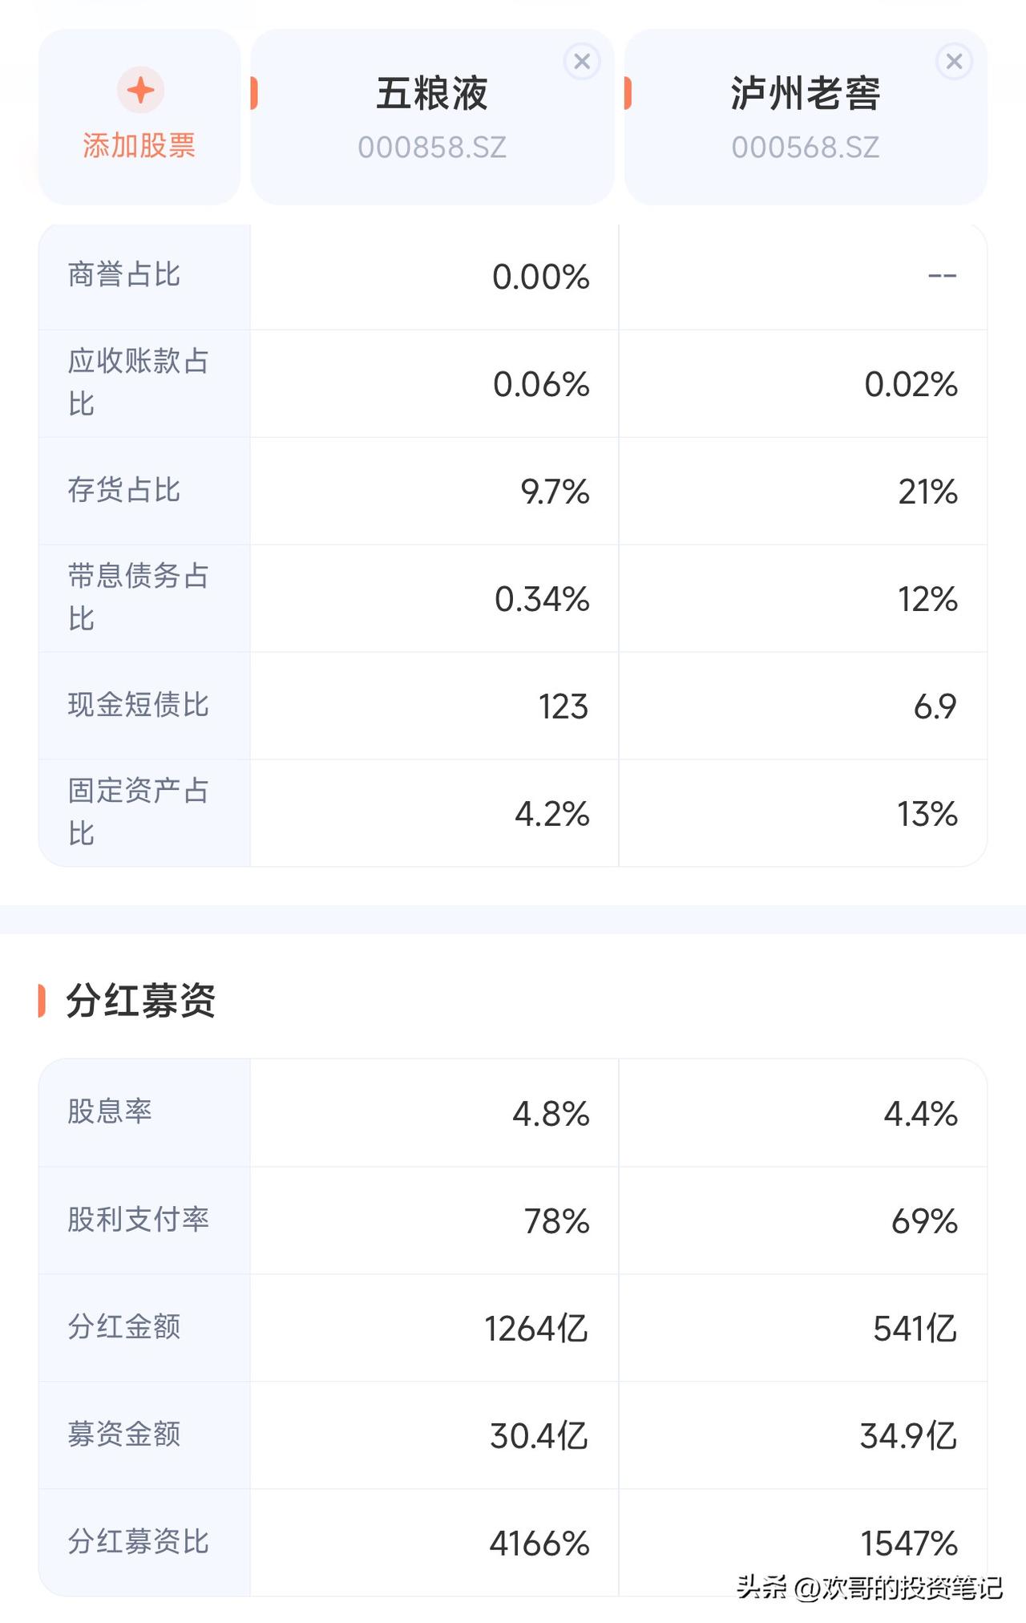The width and height of the screenshot is (1026, 1623).
Task: Select the 商誉占比 row label
Action: coord(124,275)
